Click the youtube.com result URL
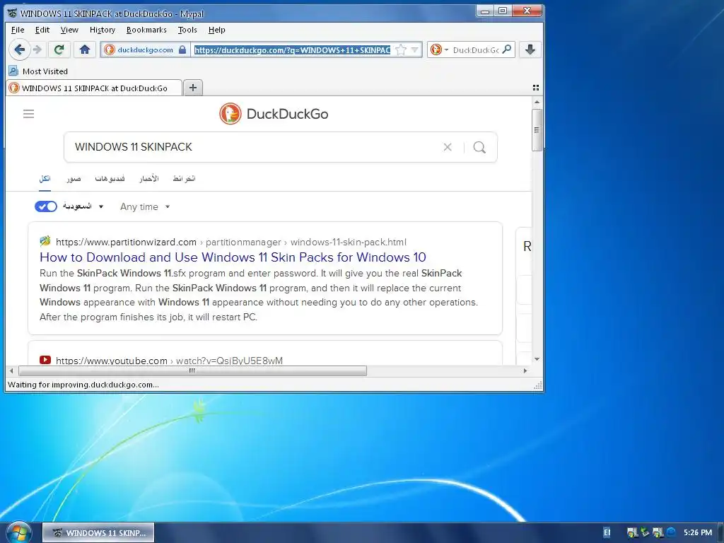 169,361
